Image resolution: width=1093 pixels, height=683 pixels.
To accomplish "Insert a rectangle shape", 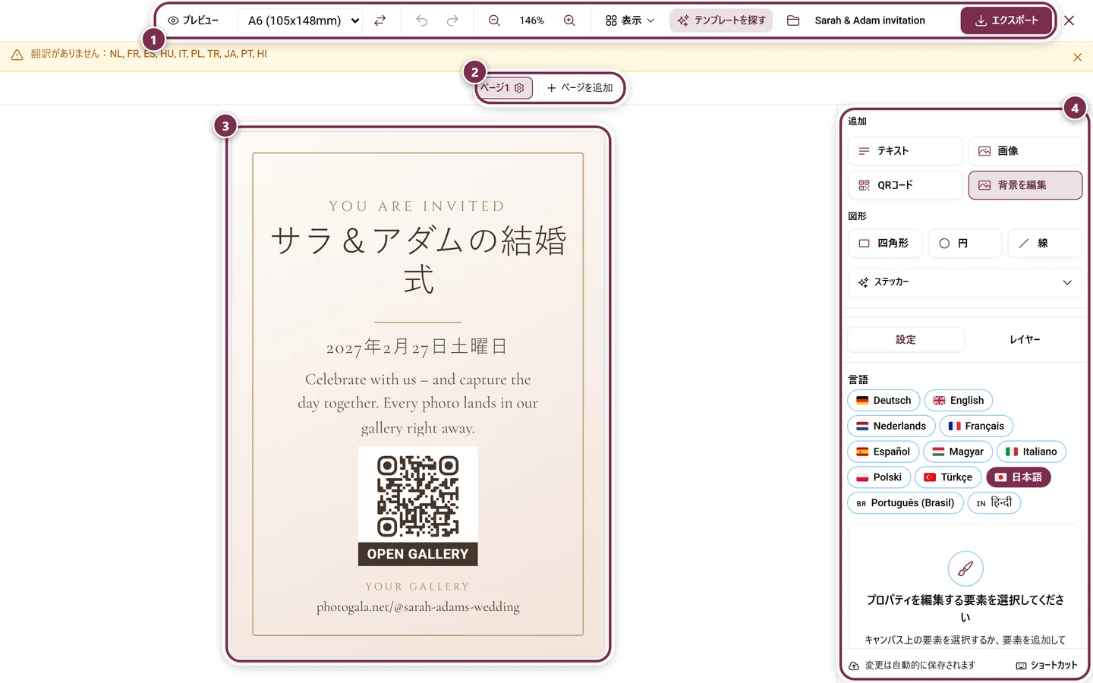I will (x=885, y=244).
